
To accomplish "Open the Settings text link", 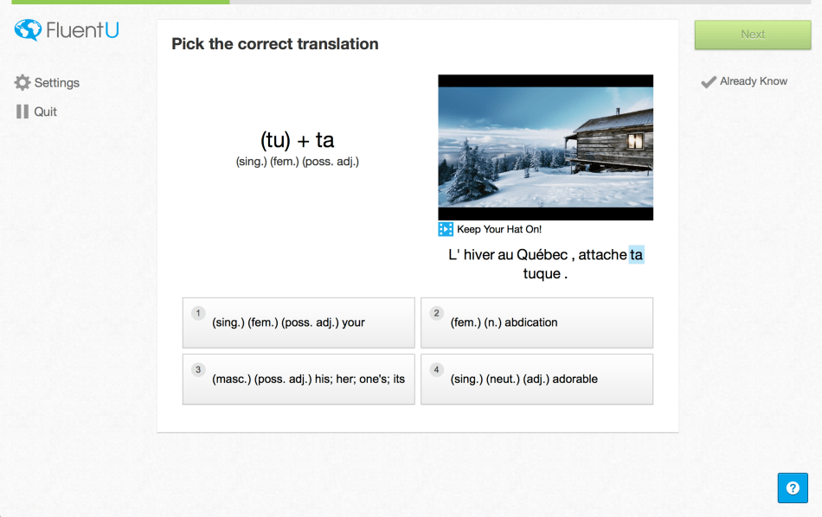I will pos(57,83).
